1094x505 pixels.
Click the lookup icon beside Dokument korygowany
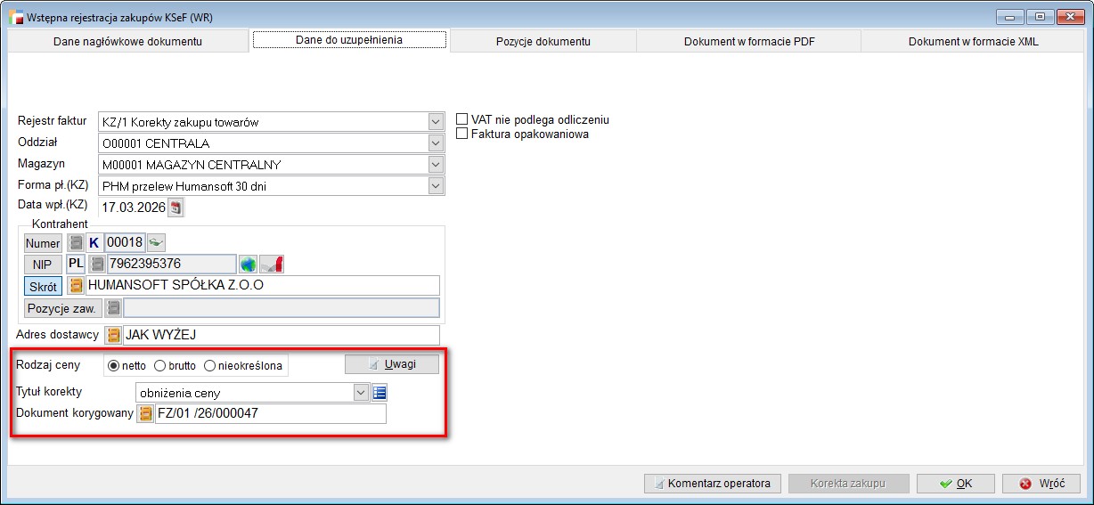coord(145,414)
